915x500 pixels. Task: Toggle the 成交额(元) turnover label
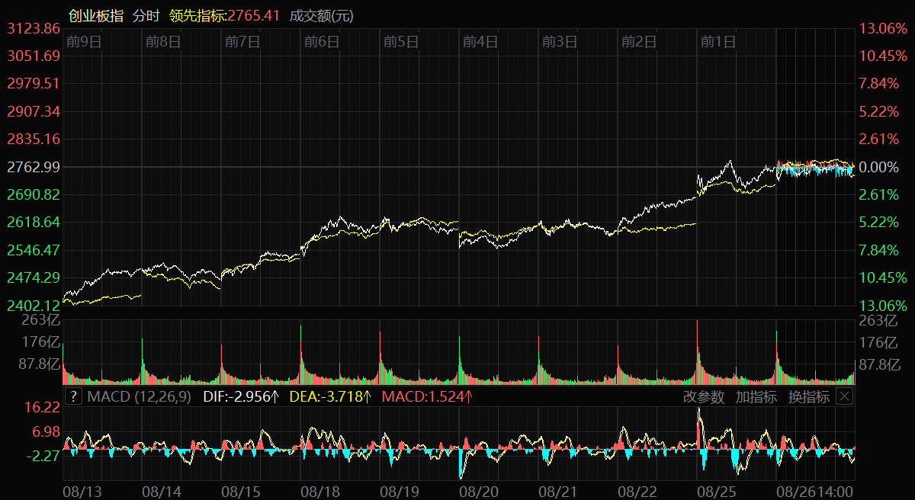click(321, 15)
